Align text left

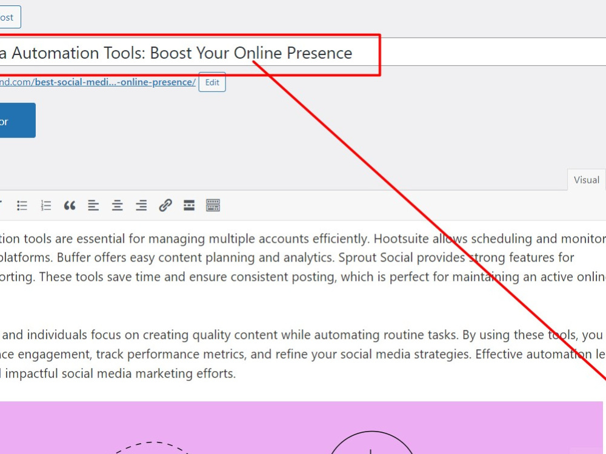(93, 205)
